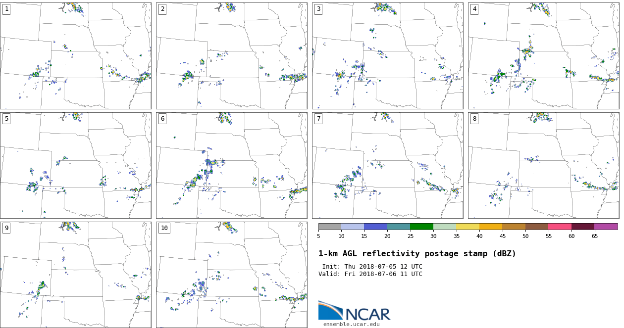Viewport: 624px width, 328px height.
Task: Select the 'Init: Thu 2018-07-05 12 UTC' line
Action: coord(372,267)
